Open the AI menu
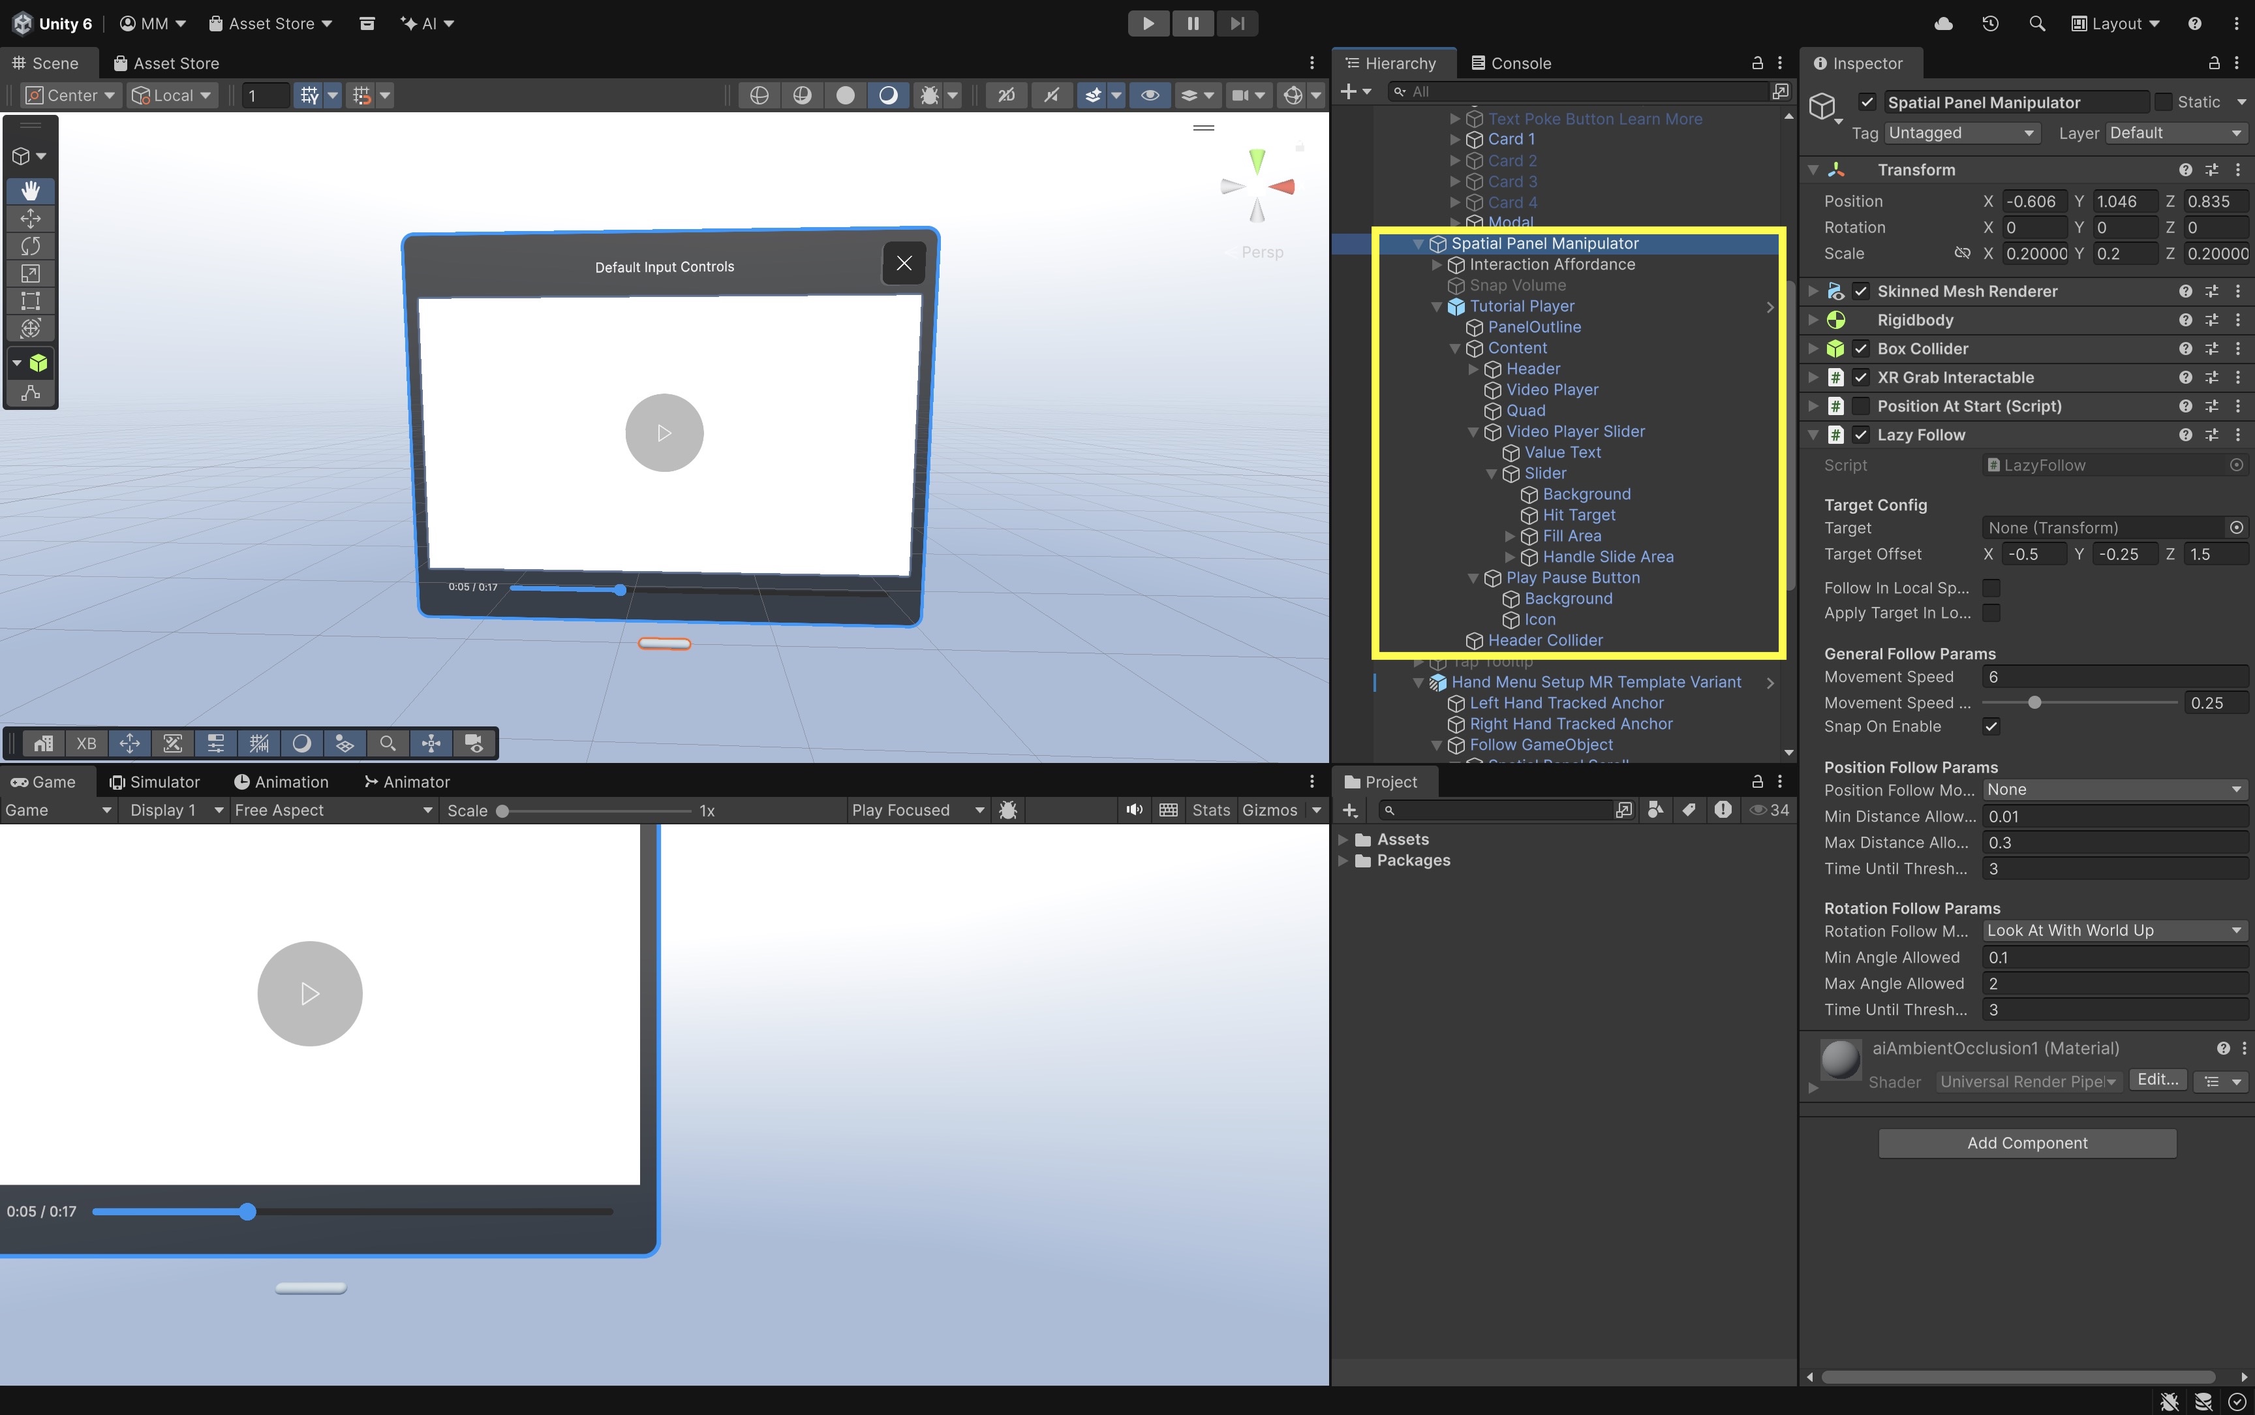 (427, 23)
